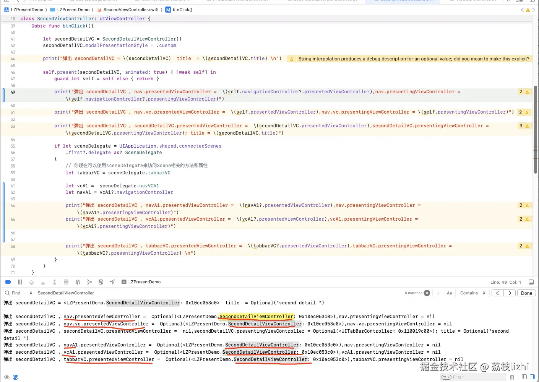Open Find mode dropdown in console search
This screenshot has width=539, height=382.
(22, 293)
